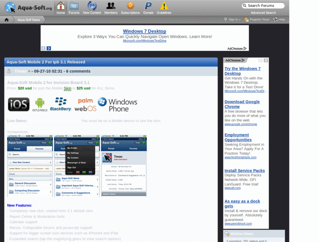
Task: Click the Android logo image
Action: click(40, 104)
